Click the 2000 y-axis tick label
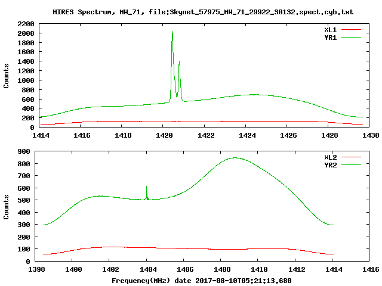The image size is (382, 286). 26,33
